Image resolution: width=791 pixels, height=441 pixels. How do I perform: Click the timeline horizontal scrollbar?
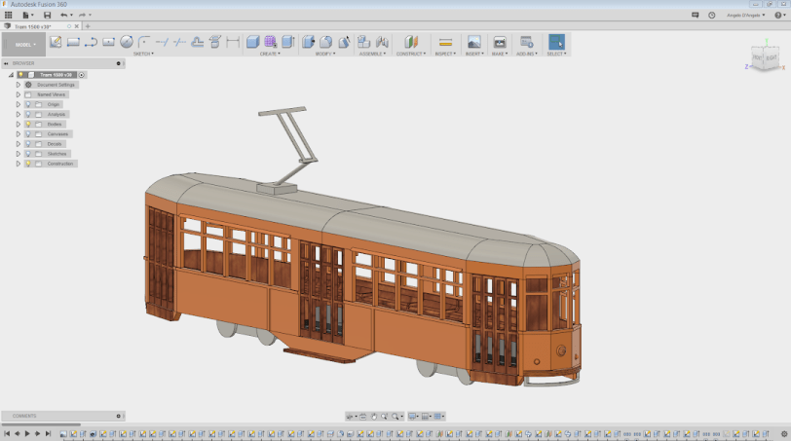coord(41,424)
